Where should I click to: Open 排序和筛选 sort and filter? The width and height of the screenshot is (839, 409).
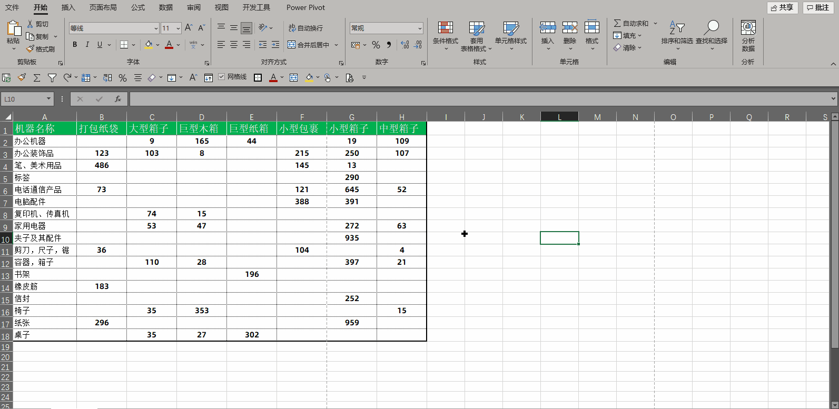pyautogui.click(x=677, y=35)
